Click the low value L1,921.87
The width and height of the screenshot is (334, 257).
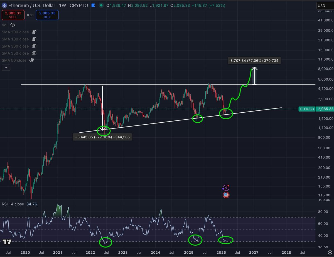click(159, 5)
